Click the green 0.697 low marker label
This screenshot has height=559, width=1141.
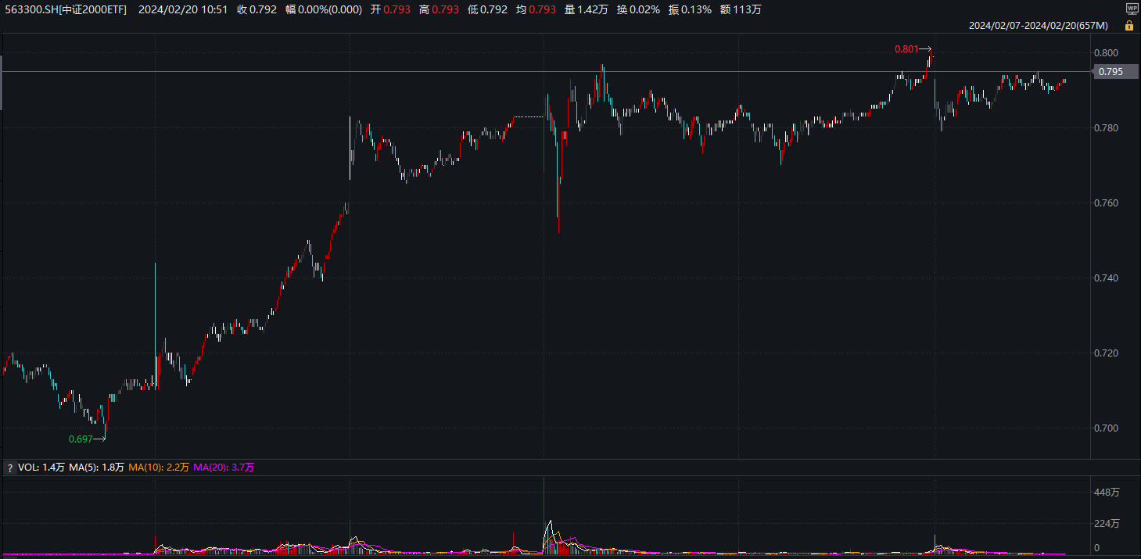click(x=81, y=439)
